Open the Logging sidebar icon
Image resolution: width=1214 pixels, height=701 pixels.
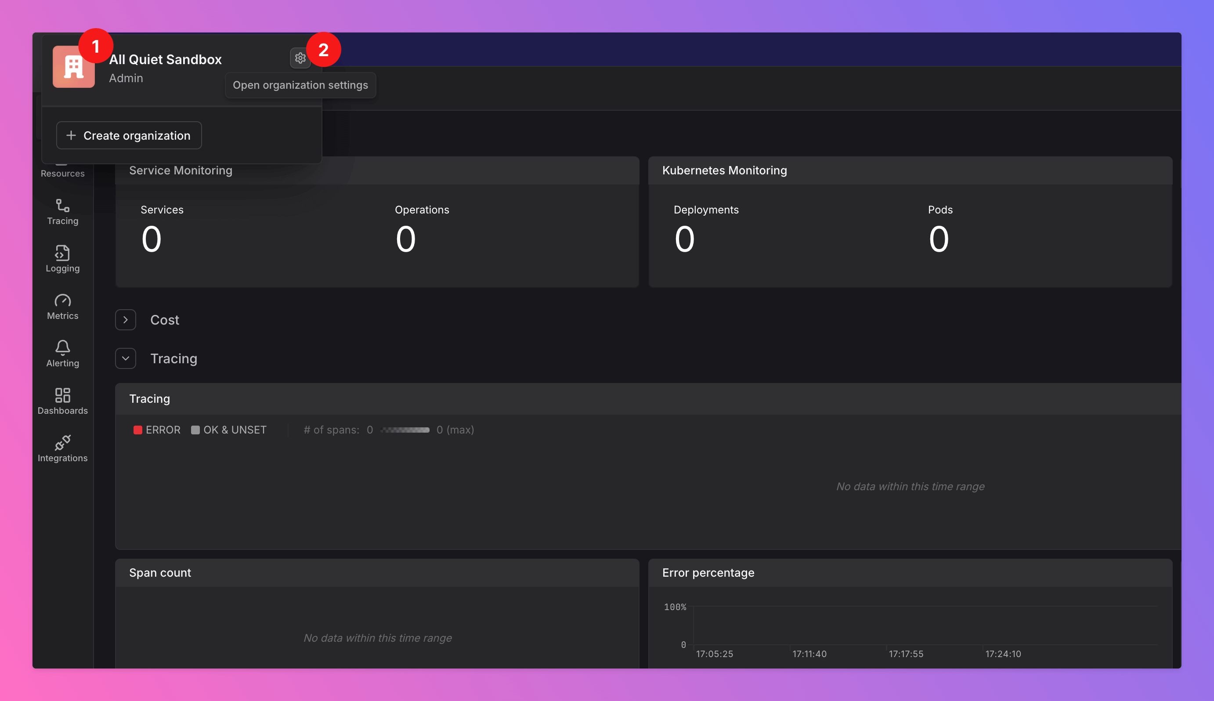62,253
